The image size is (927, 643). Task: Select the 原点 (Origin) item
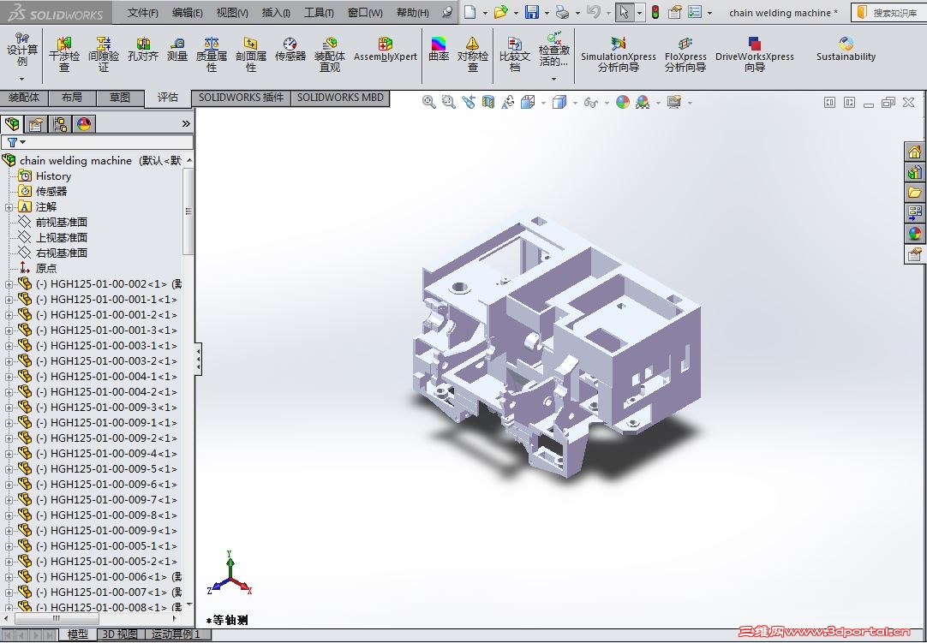(x=46, y=268)
